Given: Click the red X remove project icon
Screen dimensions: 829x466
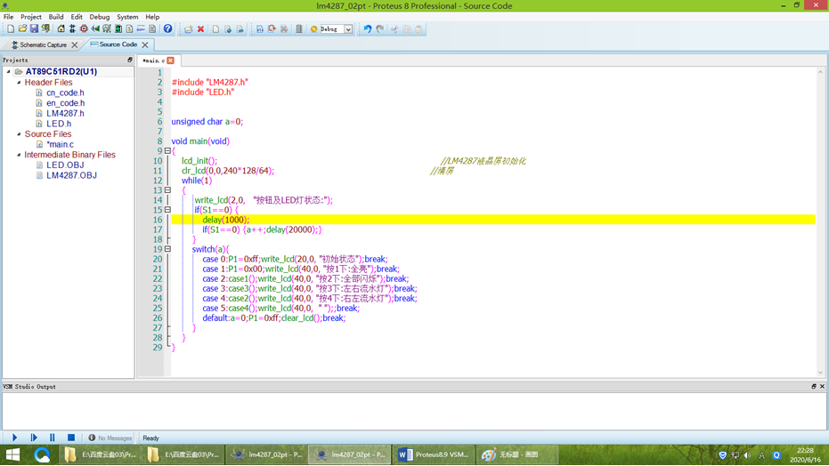Looking at the screenshot, I should (201, 29).
